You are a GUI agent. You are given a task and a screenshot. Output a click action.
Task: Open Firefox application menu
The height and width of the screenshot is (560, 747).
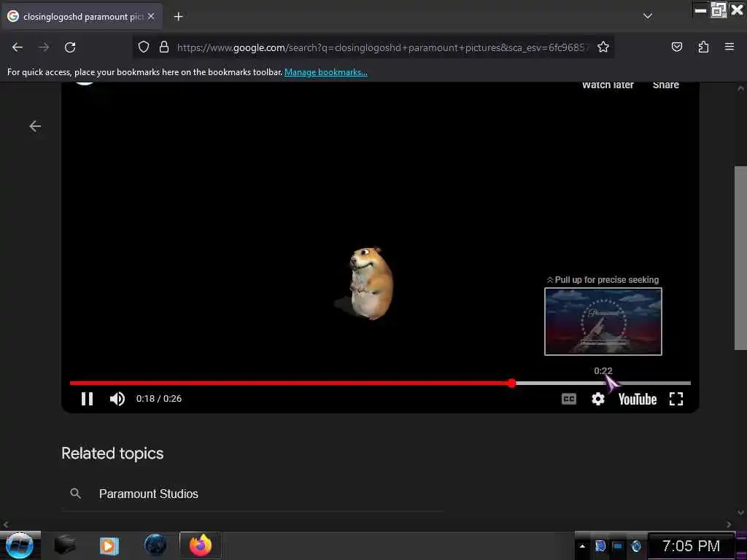pyautogui.click(x=729, y=47)
